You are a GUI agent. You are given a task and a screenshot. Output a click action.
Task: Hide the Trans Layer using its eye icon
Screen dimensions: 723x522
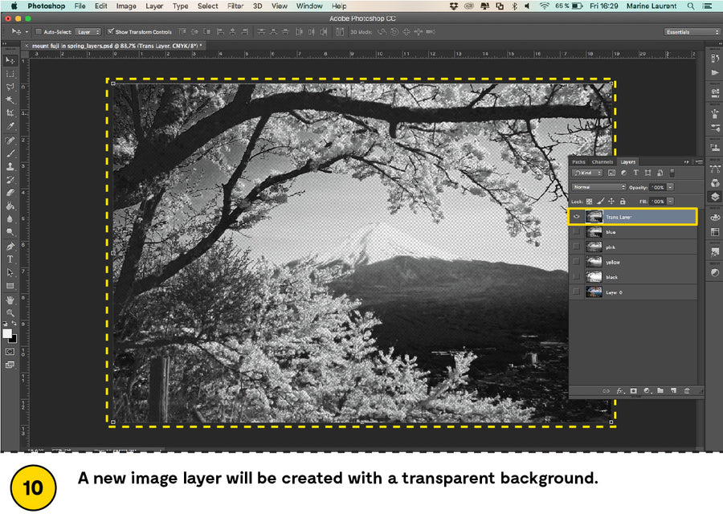tap(576, 217)
